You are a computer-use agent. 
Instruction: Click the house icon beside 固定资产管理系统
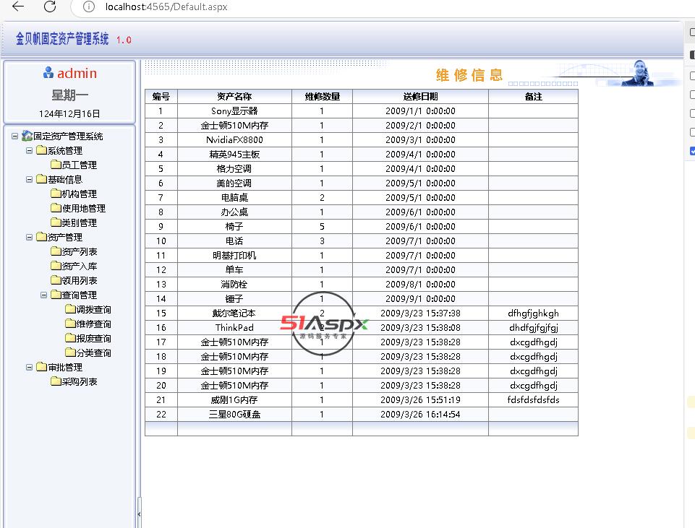[27, 136]
